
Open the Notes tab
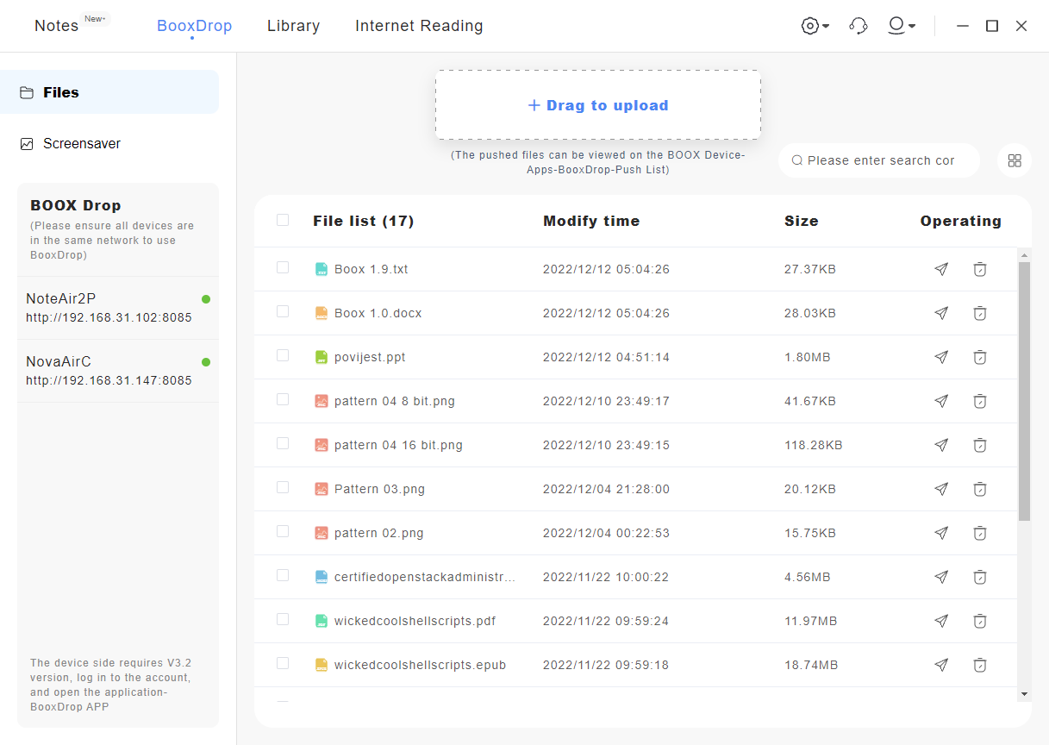point(57,26)
